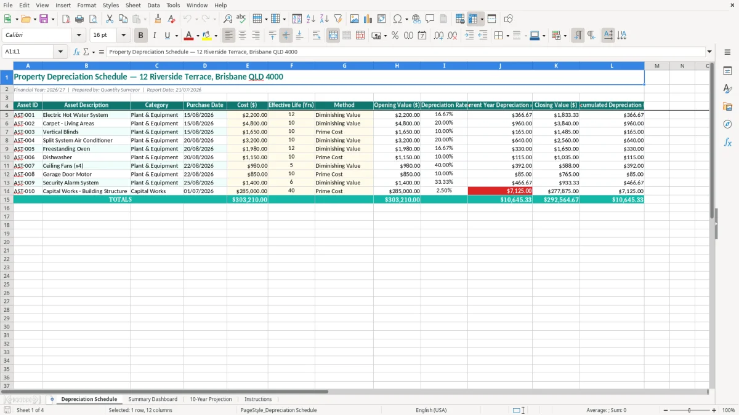Increase cell indent
Image resolution: width=739 pixels, height=415 pixels.
(469, 36)
